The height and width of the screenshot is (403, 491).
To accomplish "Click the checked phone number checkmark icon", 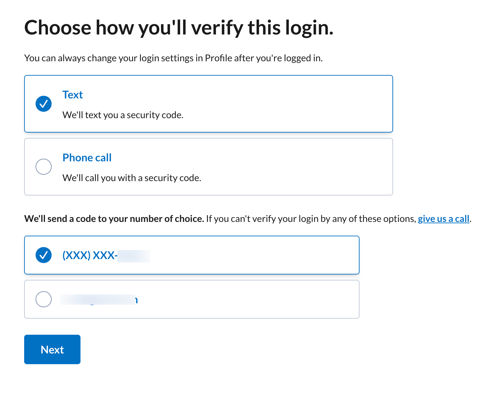I will click(x=44, y=255).
